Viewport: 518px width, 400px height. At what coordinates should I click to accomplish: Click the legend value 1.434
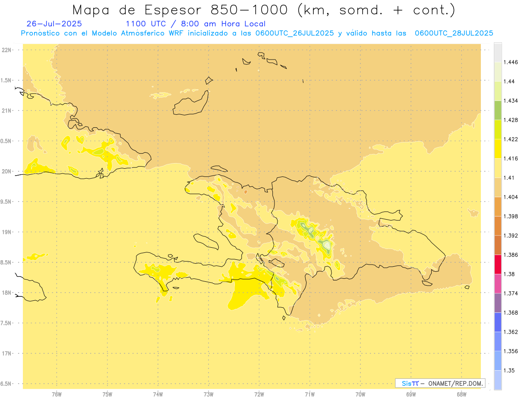tap(512, 101)
